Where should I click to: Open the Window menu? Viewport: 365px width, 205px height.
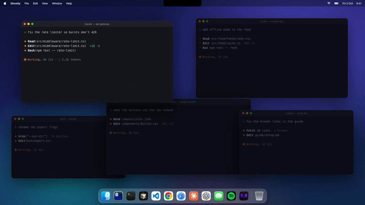coord(57,3)
